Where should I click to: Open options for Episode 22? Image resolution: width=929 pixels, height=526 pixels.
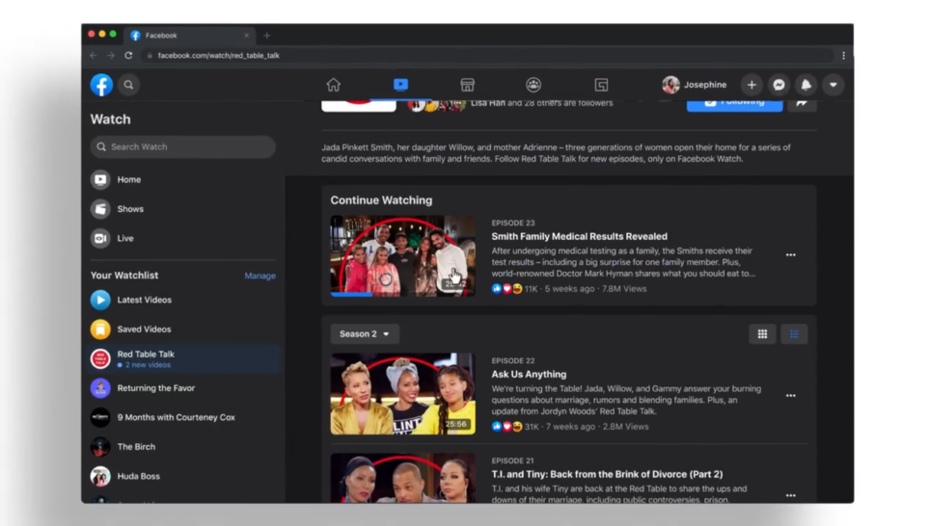[790, 395]
